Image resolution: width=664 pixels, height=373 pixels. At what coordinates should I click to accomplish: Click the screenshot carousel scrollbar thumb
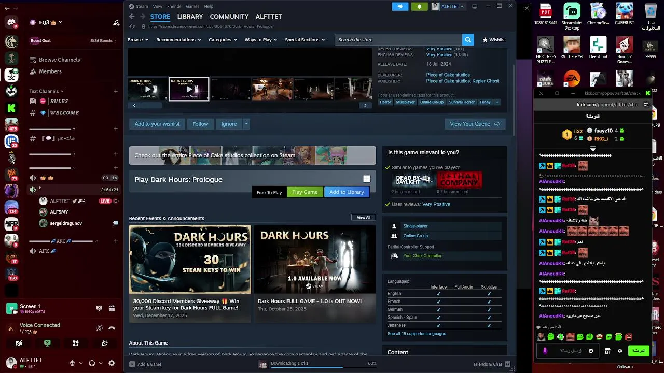pyautogui.click(x=151, y=105)
